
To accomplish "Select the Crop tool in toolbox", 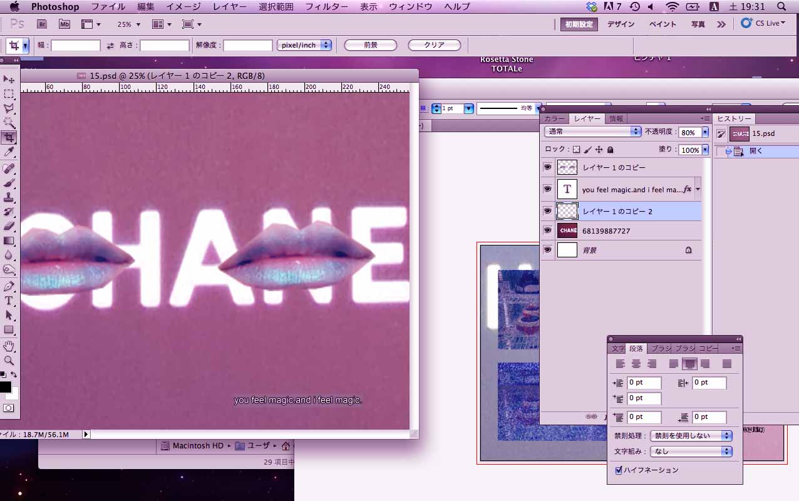I will (x=9, y=138).
